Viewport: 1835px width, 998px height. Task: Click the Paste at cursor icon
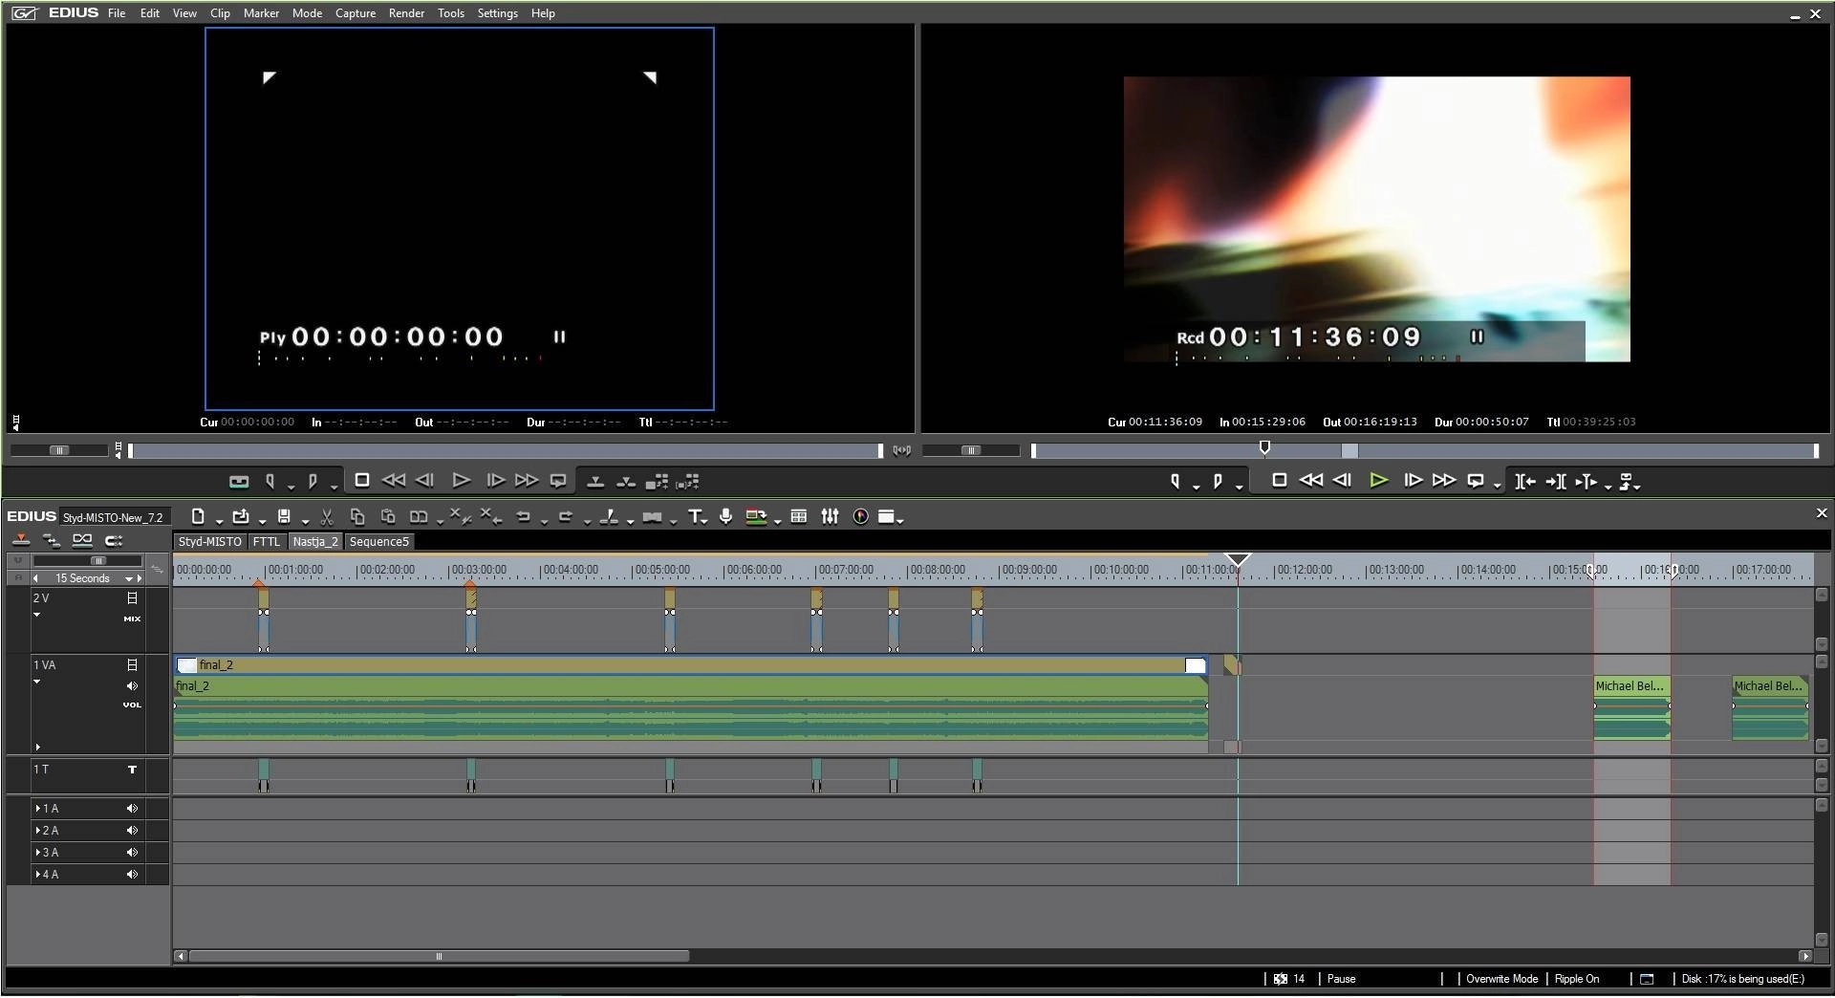[388, 516]
